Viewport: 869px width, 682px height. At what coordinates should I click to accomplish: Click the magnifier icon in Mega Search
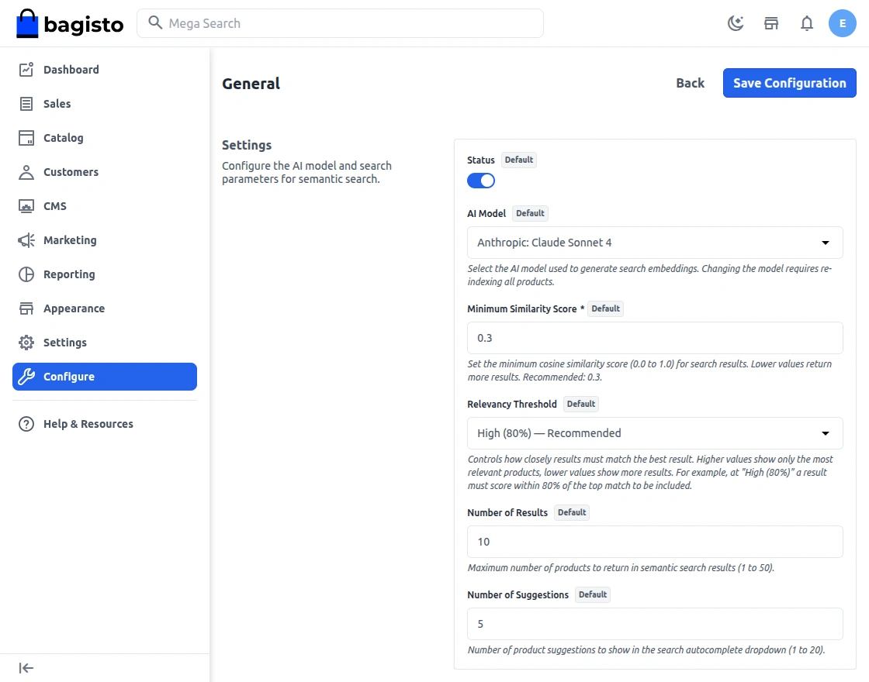point(155,22)
